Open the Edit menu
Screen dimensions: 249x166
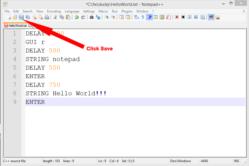[x=16, y=11]
